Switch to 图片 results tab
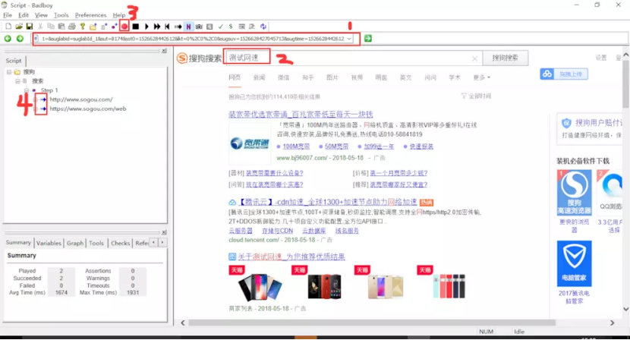The height and width of the screenshot is (340, 630). click(x=332, y=77)
